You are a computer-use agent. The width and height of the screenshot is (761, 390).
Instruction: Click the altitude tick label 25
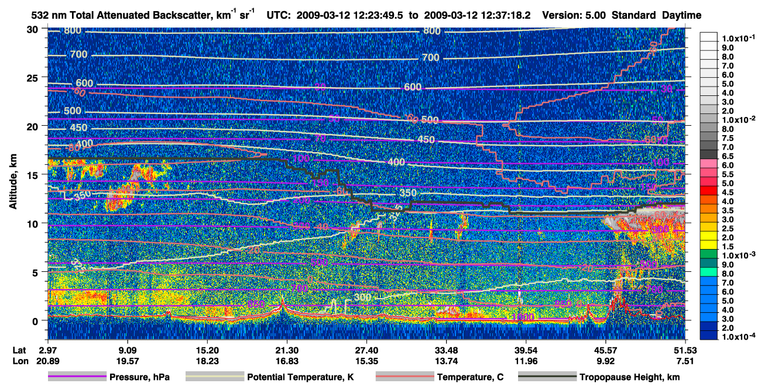[34, 77]
